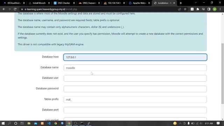Close the Apache Web tab
This screenshot has height=126, width=224.
[x=149, y=3]
